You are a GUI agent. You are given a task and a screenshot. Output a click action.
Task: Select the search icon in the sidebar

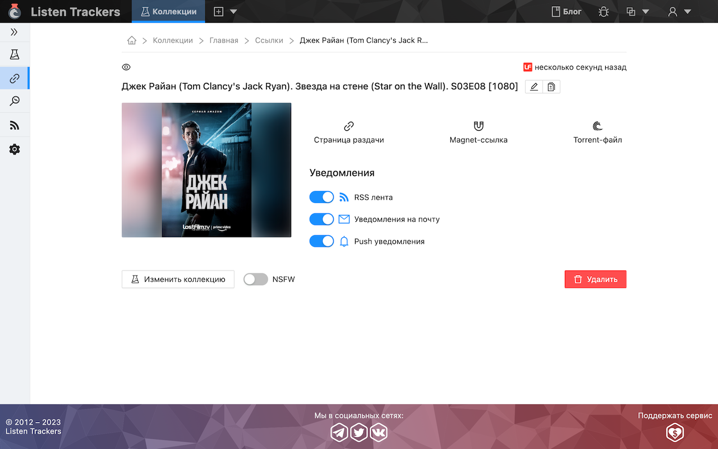click(15, 101)
